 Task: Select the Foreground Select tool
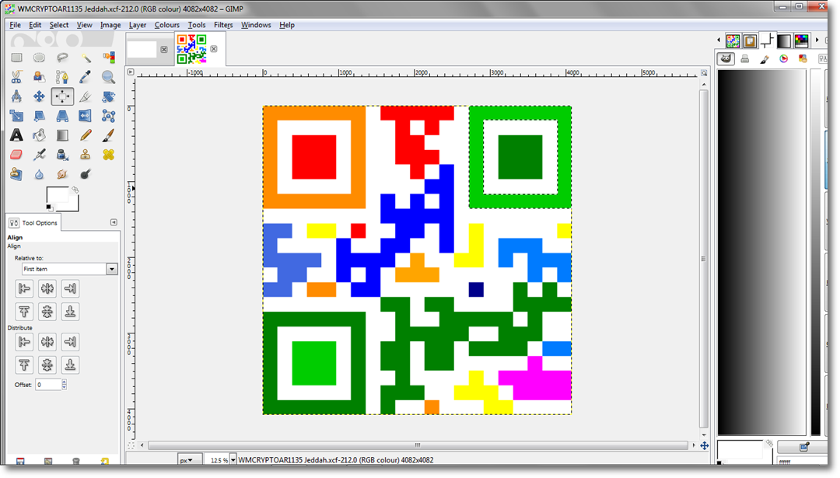39,77
